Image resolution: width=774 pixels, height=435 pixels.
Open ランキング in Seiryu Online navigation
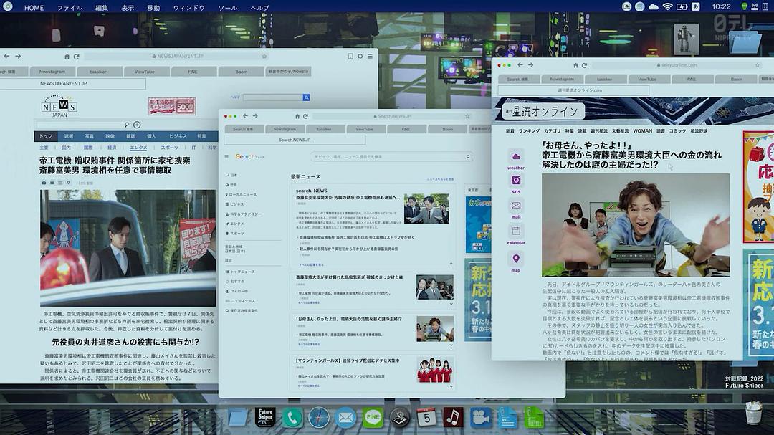tap(529, 131)
